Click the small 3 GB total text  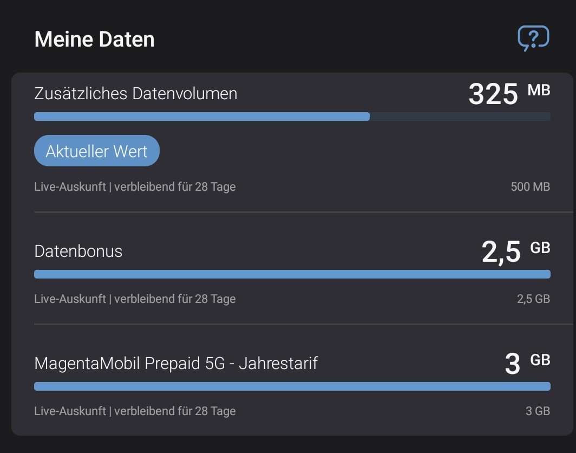tap(538, 411)
